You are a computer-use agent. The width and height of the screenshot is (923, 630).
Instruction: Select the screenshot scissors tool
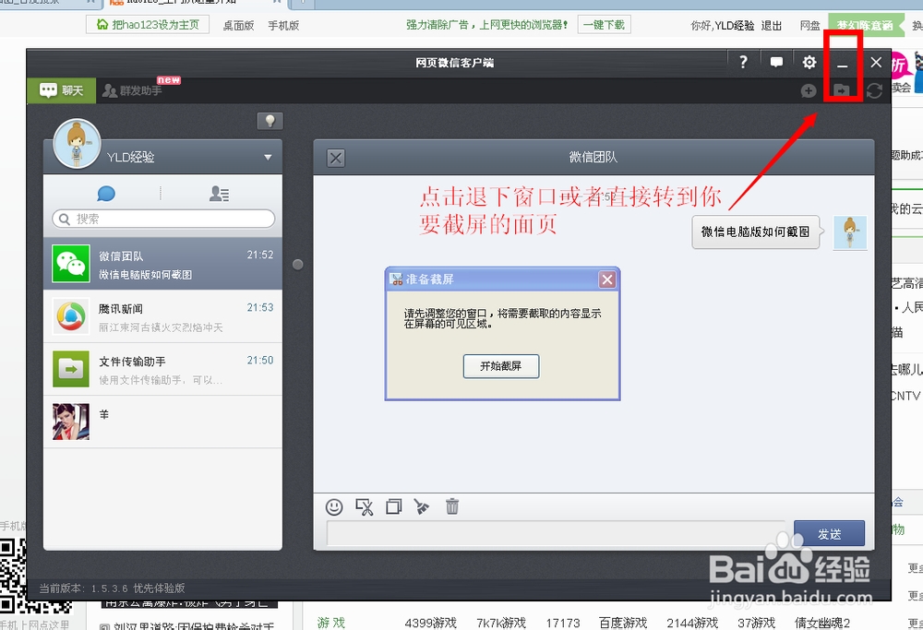(366, 506)
